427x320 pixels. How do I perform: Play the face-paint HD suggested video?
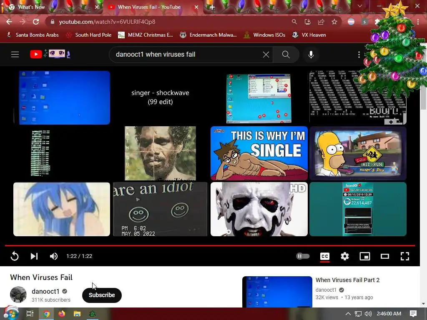259,209
